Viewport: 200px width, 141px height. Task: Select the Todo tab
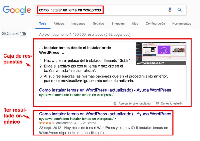click(x=43, y=24)
